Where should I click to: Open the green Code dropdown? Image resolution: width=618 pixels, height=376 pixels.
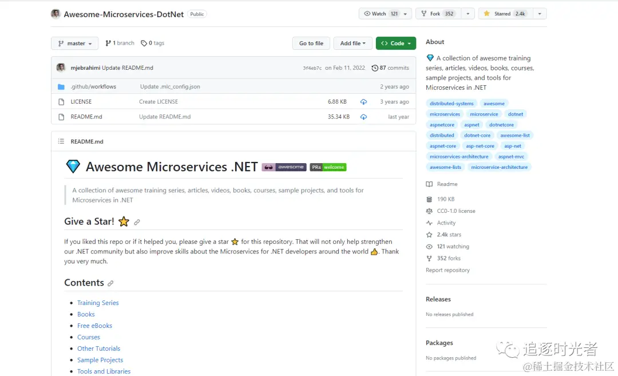396,43
